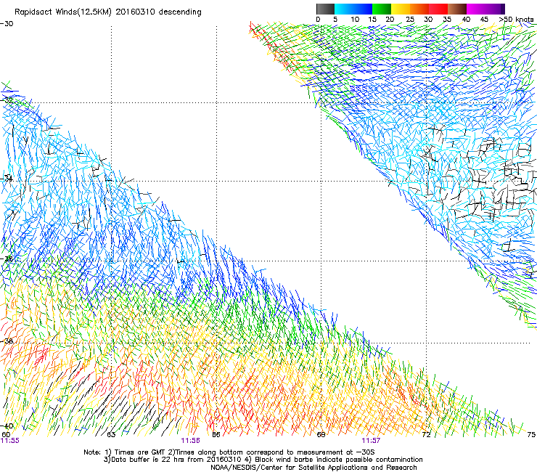Click the latitude axis label "-30"
Screen dimensions: 537x472
[7, 24]
